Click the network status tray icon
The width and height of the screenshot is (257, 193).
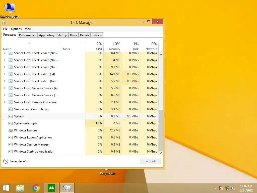coord(227,188)
